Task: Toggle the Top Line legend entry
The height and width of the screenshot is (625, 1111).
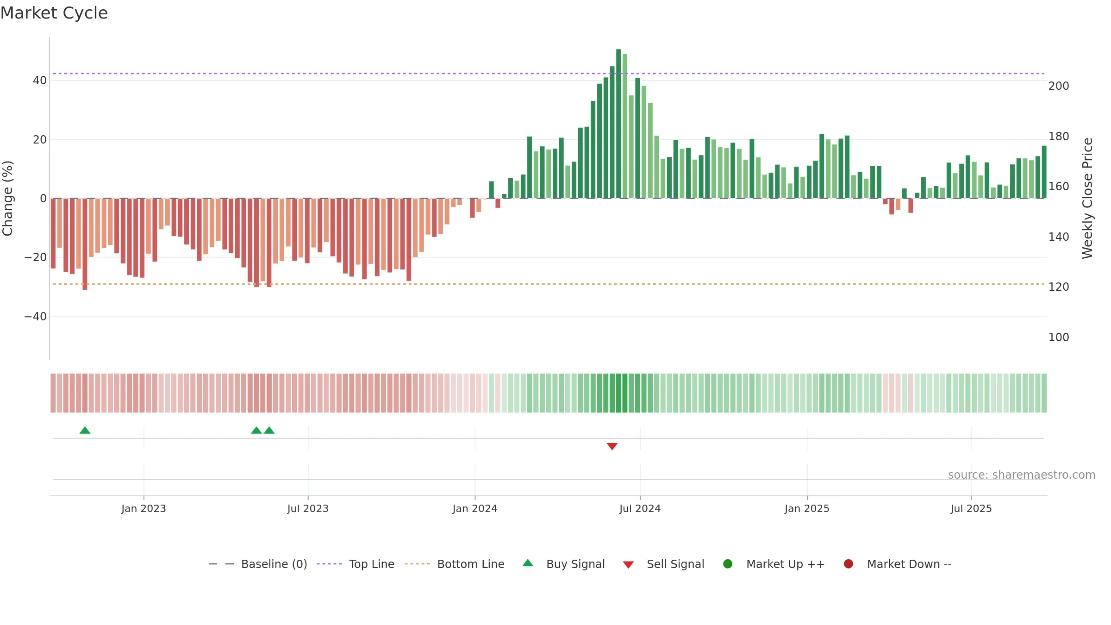Action: [356, 564]
